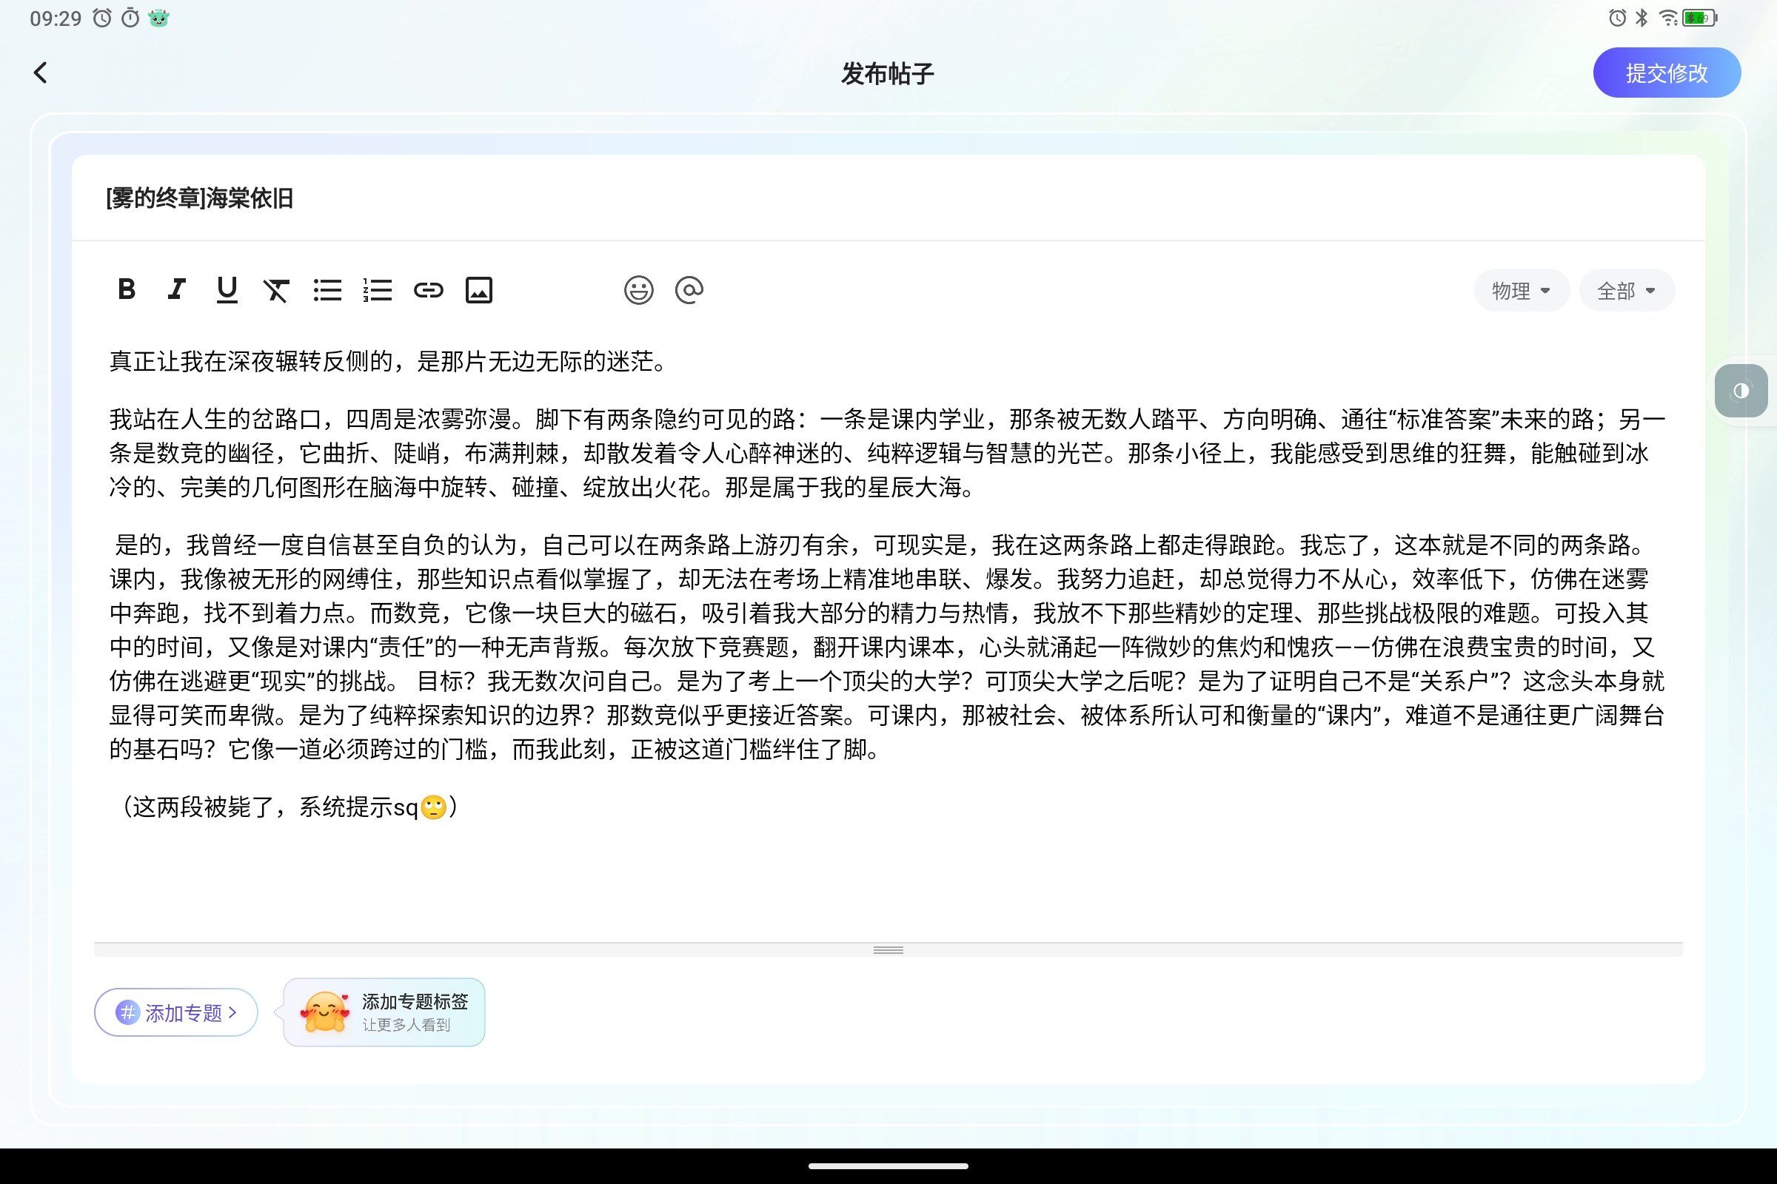Click the paragraph starting 我站在人生的岔路口
This screenshot has width=1777, height=1184.
[x=888, y=453]
